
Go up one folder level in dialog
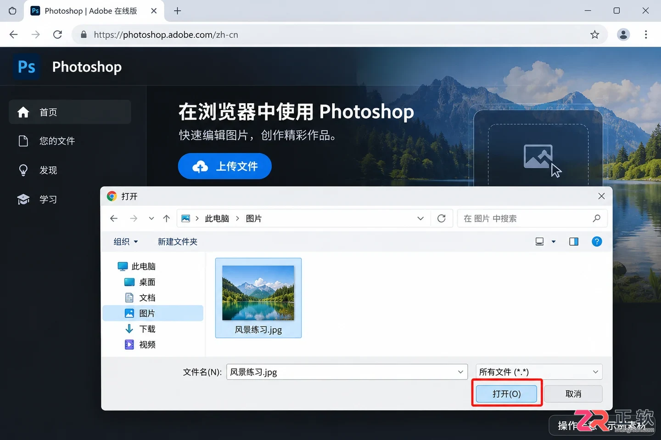166,219
